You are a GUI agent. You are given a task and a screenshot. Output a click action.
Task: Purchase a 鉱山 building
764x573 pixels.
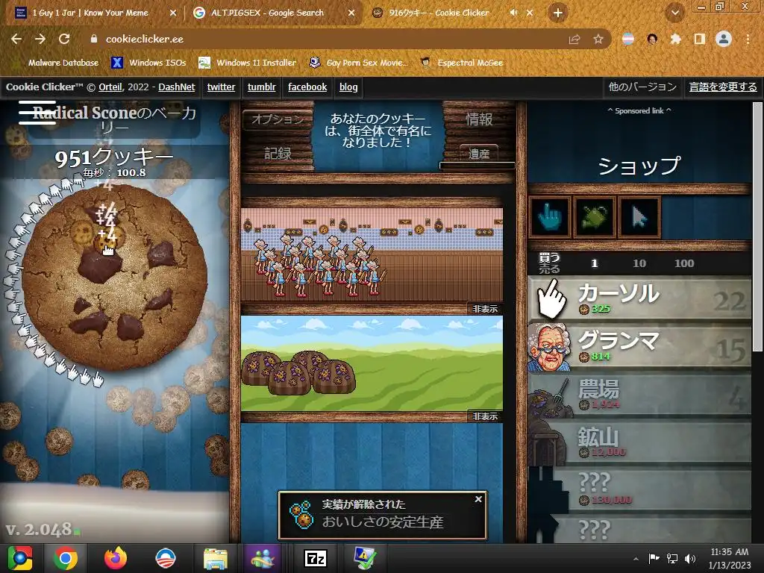tap(639, 442)
